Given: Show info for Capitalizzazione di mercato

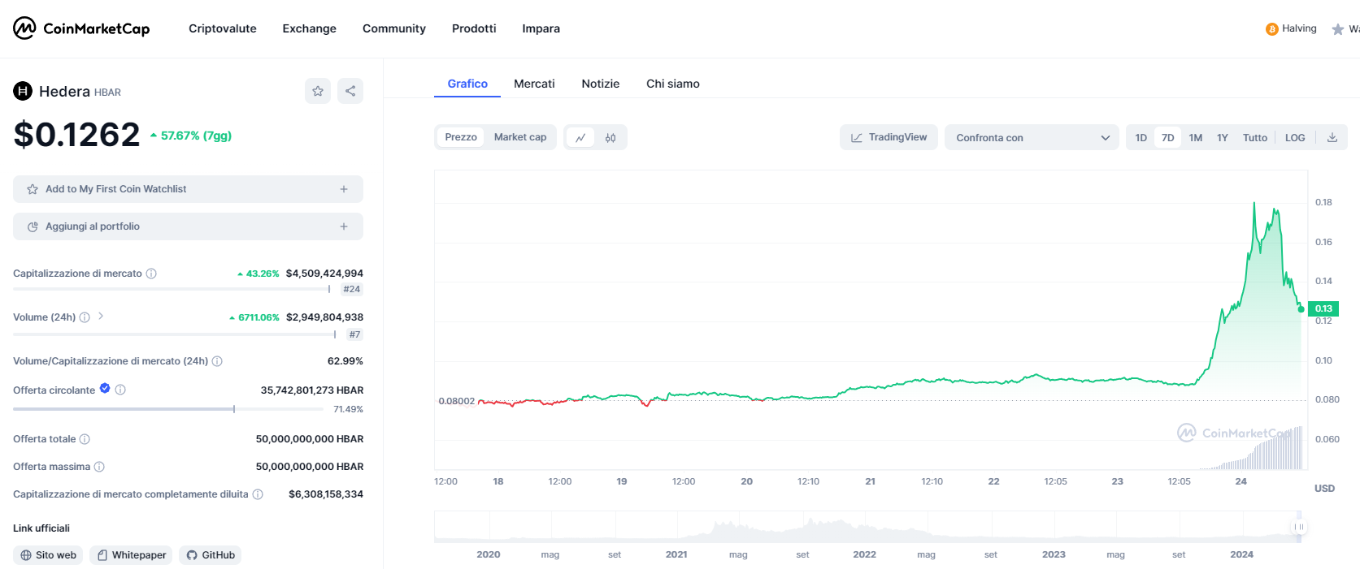Looking at the screenshot, I should click(x=151, y=274).
